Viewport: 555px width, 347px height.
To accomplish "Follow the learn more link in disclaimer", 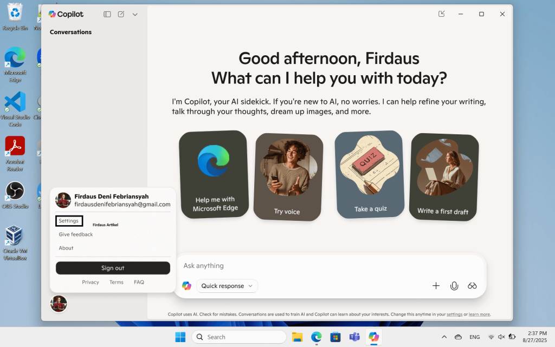I will pyautogui.click(x=479, y=314).
